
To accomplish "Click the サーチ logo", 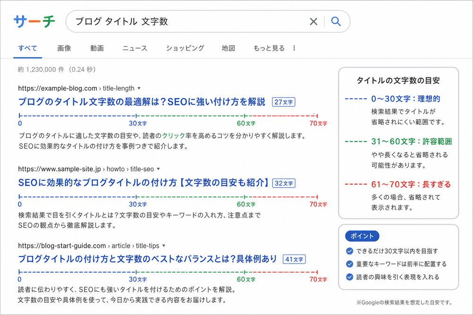I will click(x=35, y=21).
